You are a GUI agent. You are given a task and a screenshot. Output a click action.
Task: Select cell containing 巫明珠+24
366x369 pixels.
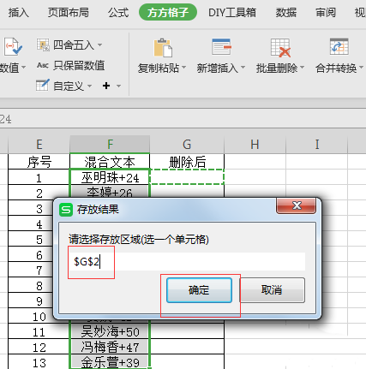coord(110,177)
